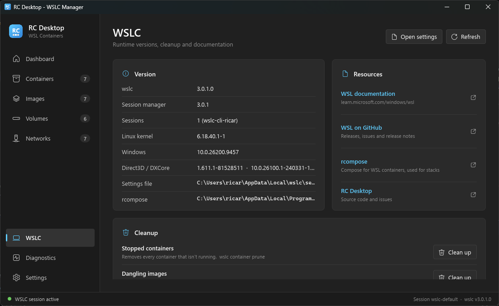Click the Volumes drive icon

point(16,118)
